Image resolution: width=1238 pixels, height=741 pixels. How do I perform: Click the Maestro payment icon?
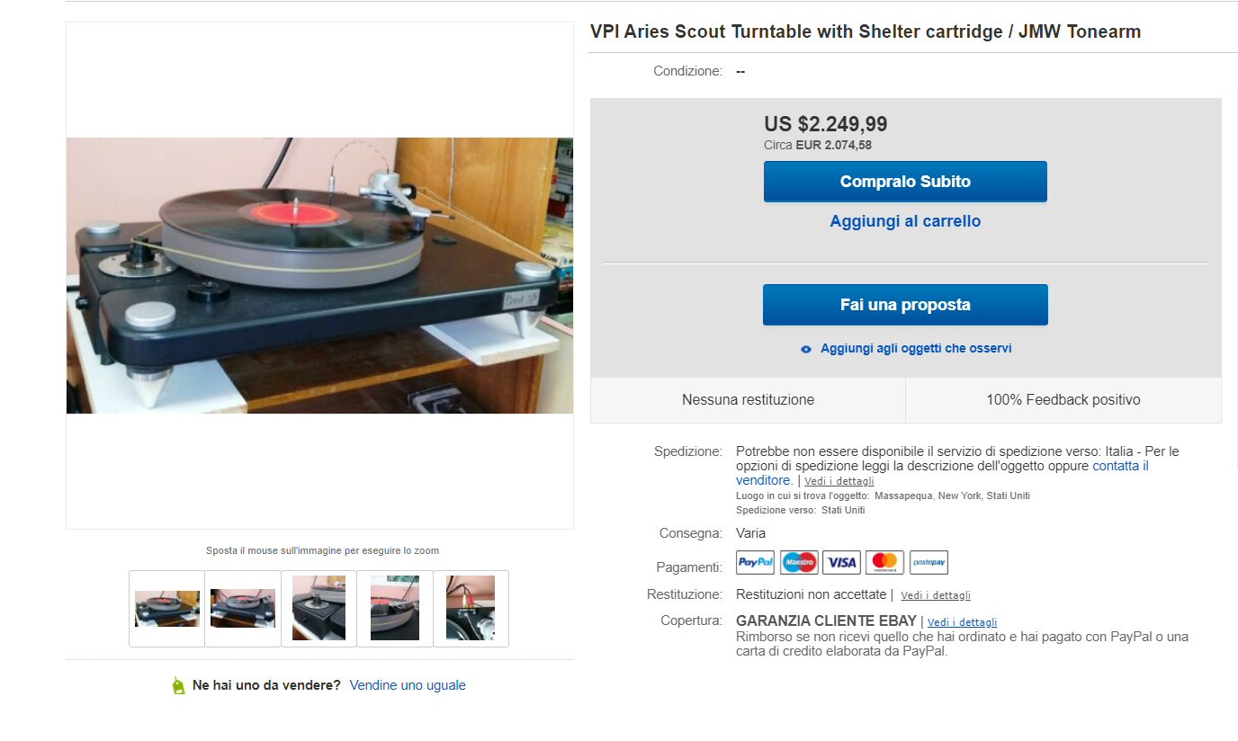click(x=799, y=563)
